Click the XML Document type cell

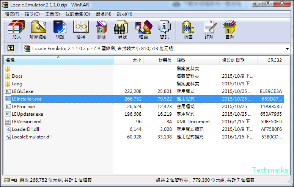pyautogui.click(x=193, y=122)
